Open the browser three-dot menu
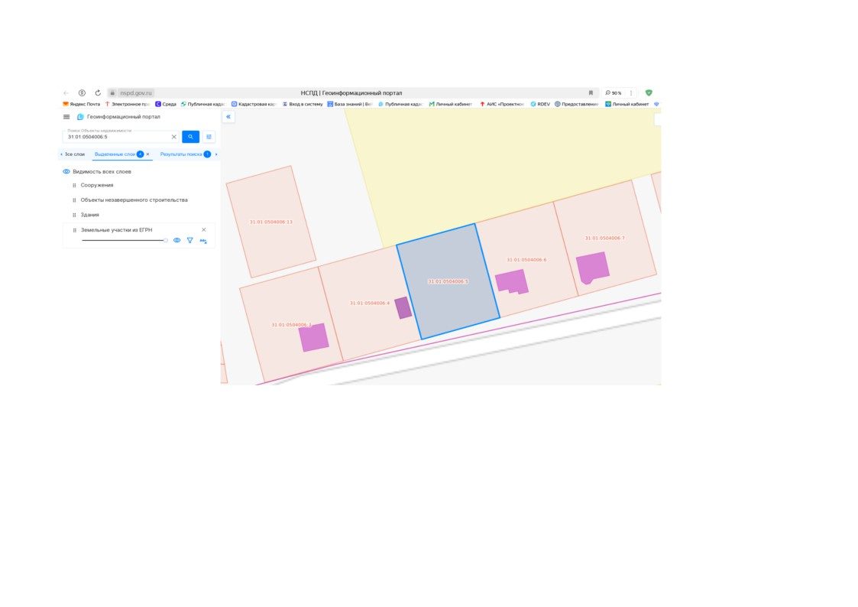The height and width of the screenshot is (607, 858). click(631, 93)
